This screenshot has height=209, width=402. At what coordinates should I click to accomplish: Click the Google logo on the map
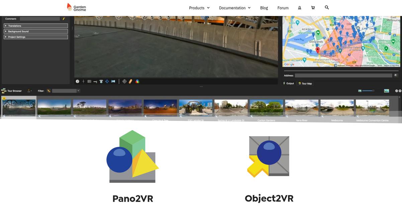tap(289, 64)
